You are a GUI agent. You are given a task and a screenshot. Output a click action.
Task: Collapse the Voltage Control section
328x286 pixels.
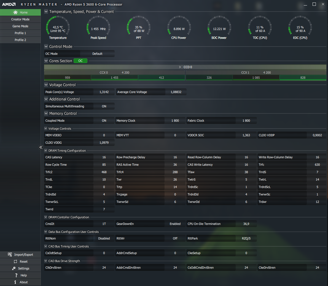(46, 85)
